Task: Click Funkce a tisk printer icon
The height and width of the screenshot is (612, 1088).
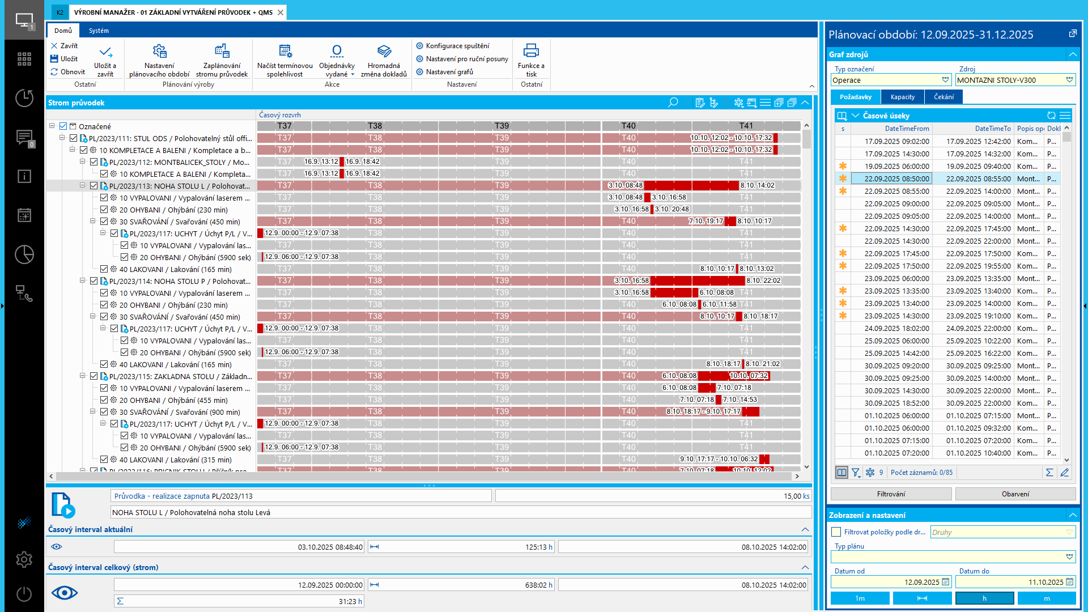Action: [x=531, y=51]
